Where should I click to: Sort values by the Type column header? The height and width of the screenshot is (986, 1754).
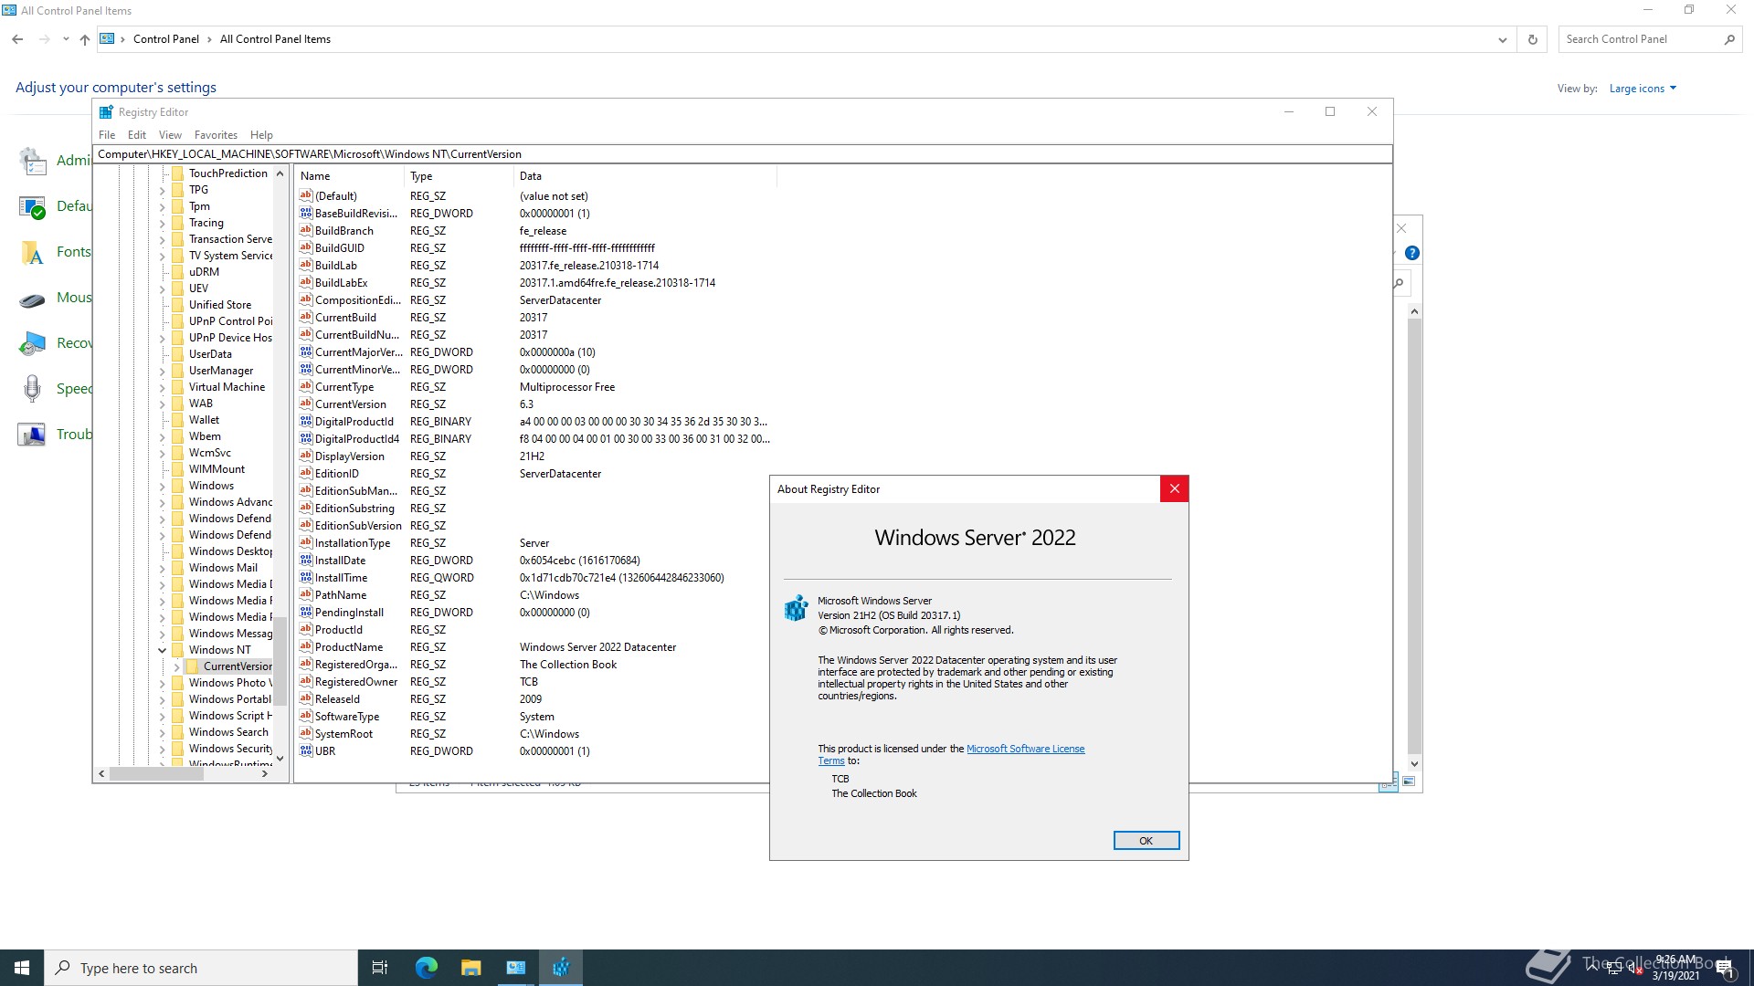[x=460, y=176]
